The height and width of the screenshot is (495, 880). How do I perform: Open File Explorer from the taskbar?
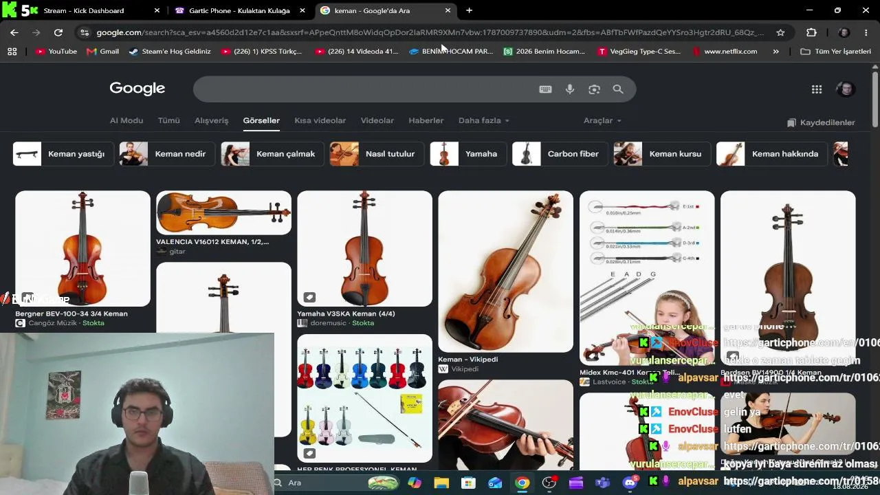tap(441, 483)
